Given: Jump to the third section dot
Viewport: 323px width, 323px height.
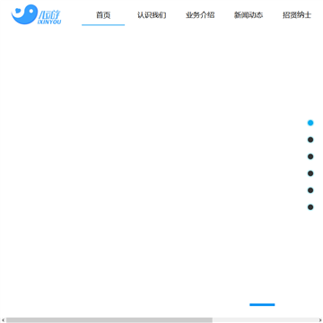Looking at the screenshot, I should point(310,156).
